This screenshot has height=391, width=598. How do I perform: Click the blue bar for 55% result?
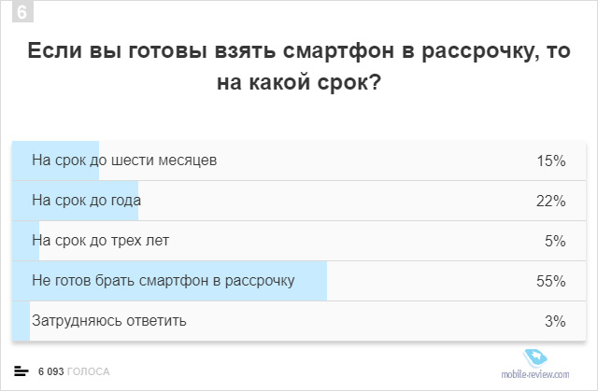click(170, 281)
